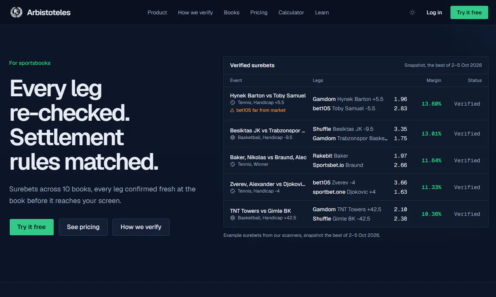Click the Arbistoteles laurel logo icon
496x297 pixels.
[x=16, y=12]
